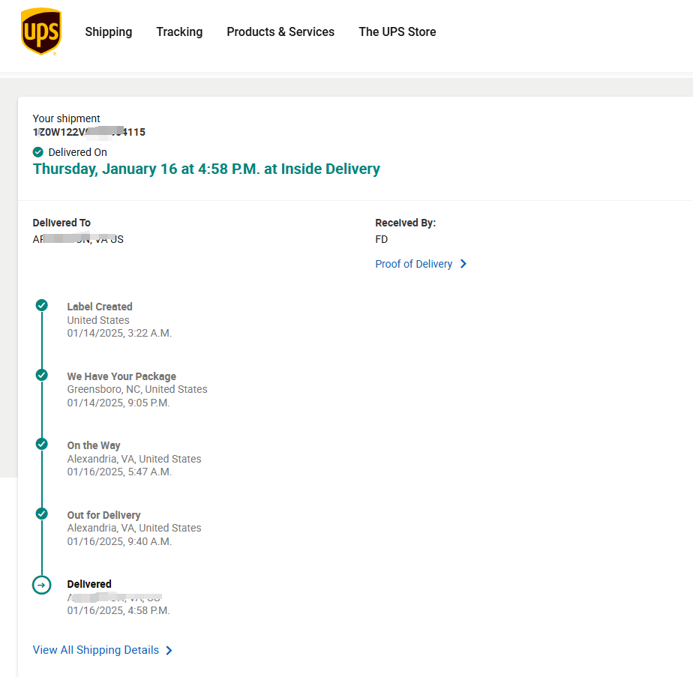
Task: Click Greensboro, NC, United States location
Action: point(137,389)
